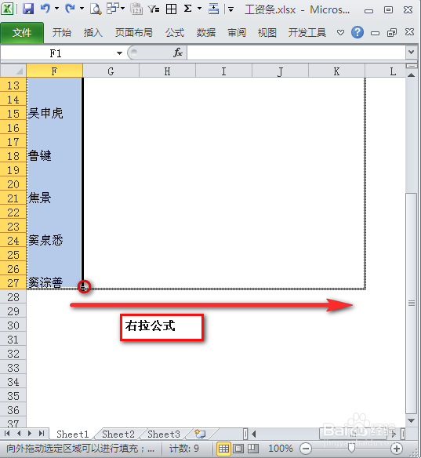The width and height of the screenshot is (421, 458).
Task: Click the Undo arrow icon
Action: (45, 9)
